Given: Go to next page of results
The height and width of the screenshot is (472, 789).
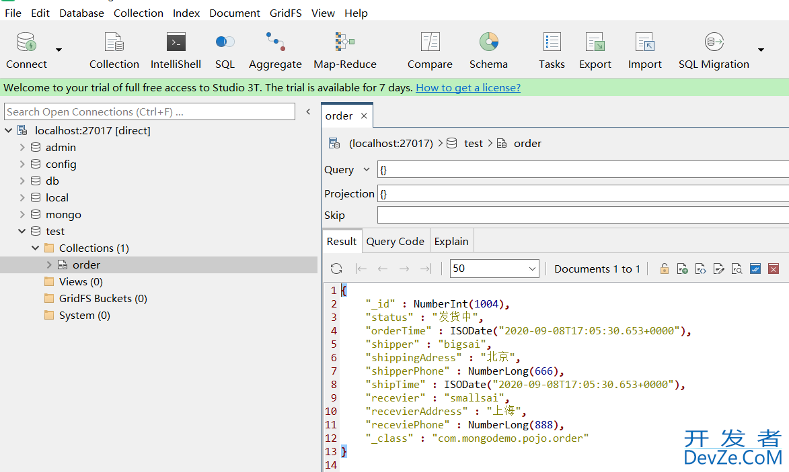Looking at the screenshot, I should (404, 269).
